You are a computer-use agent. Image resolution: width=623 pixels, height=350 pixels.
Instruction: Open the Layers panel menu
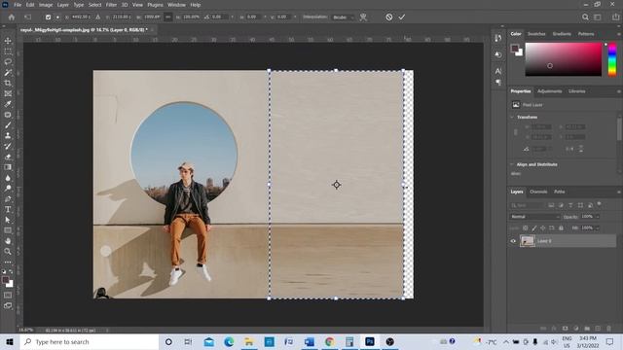(x=619, y=192)
